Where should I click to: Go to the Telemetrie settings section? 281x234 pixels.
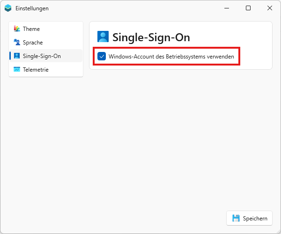click(x=46, y=69)
